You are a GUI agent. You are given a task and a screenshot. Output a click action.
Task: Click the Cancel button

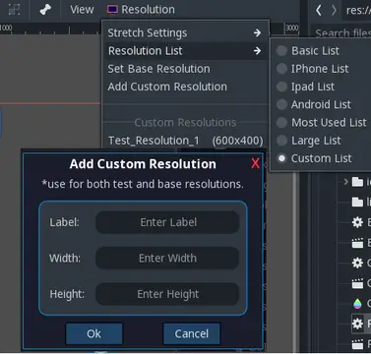pyautogui.click(x=191, y=333)
